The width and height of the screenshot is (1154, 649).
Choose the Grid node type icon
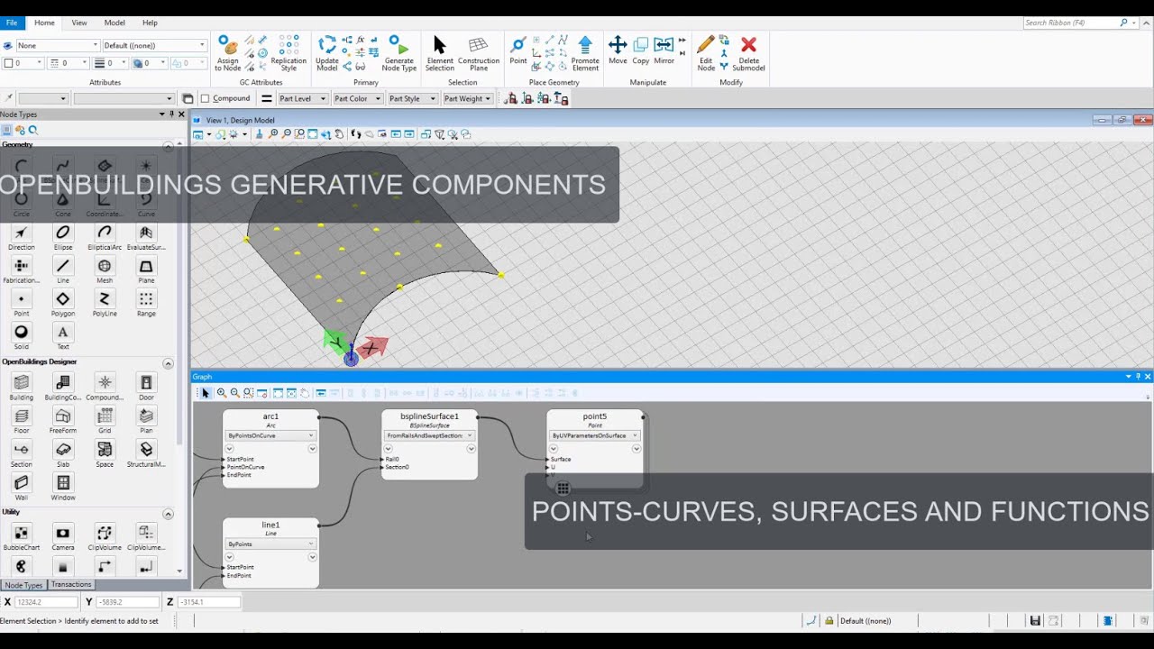[105, 416]
